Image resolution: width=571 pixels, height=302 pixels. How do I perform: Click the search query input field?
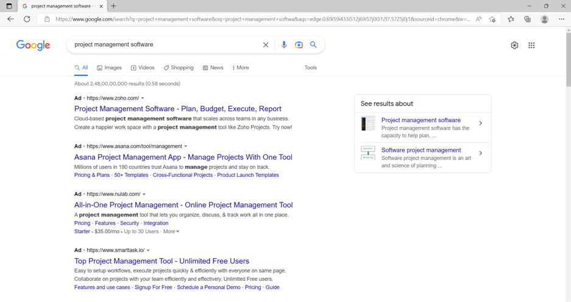point(166,44)
